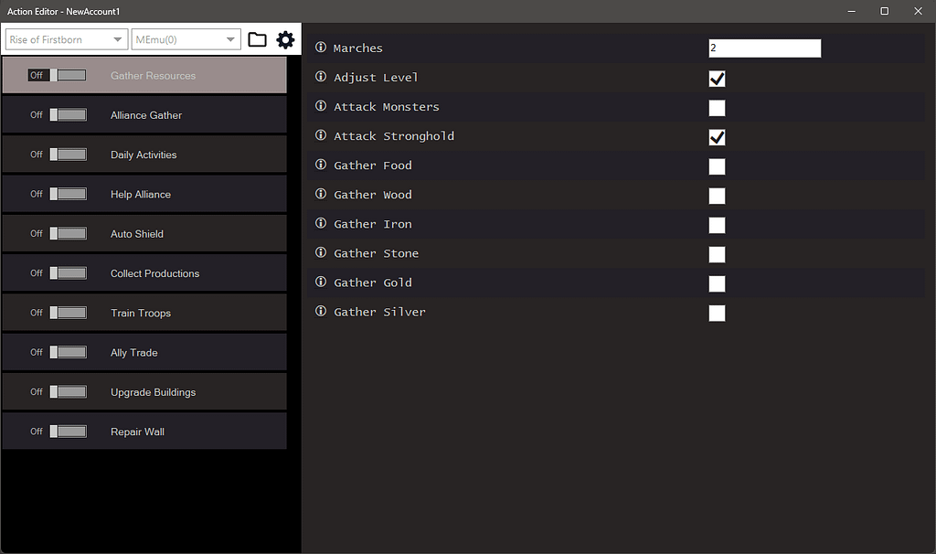
Task: Open the folder icon in the toolbar
Action: (257, 39)
